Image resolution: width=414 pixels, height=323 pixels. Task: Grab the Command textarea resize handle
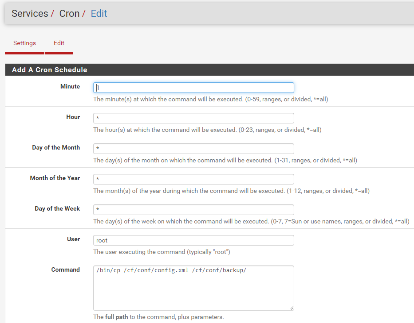(292, 308)
